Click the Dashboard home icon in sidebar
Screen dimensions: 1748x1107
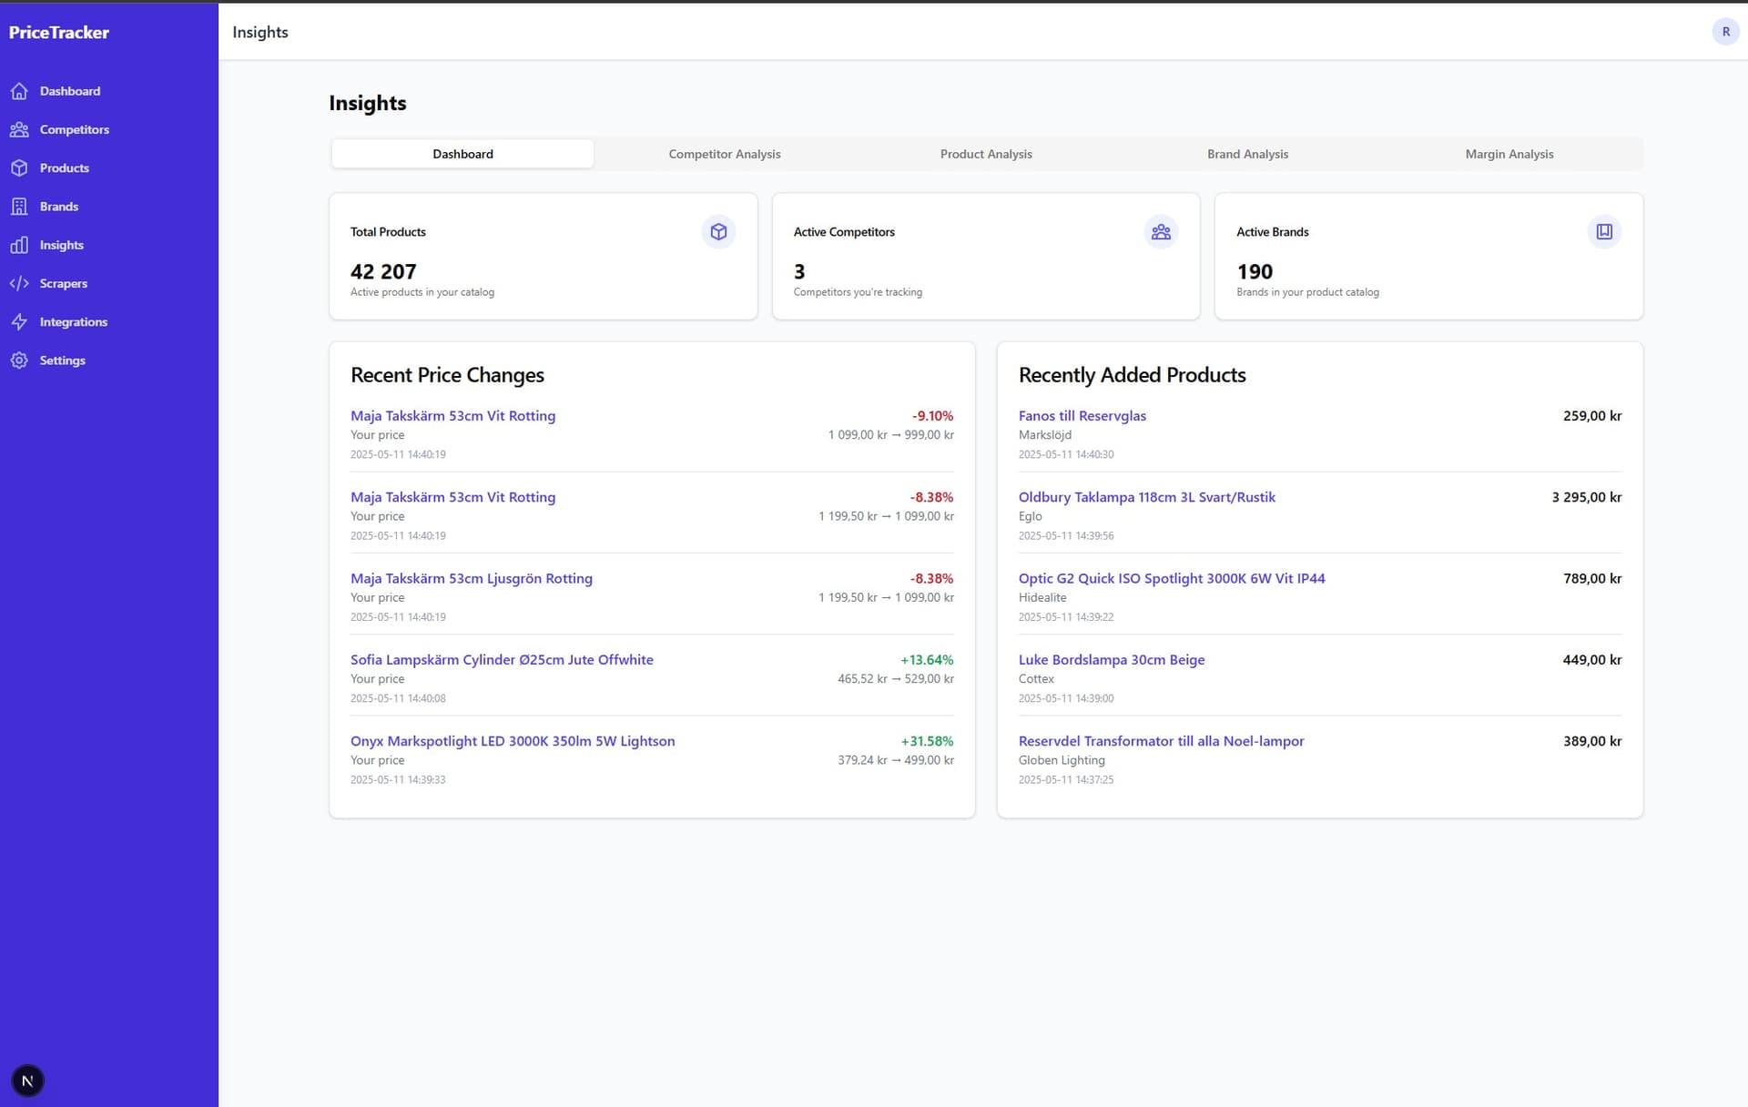[x=19, y=91]
